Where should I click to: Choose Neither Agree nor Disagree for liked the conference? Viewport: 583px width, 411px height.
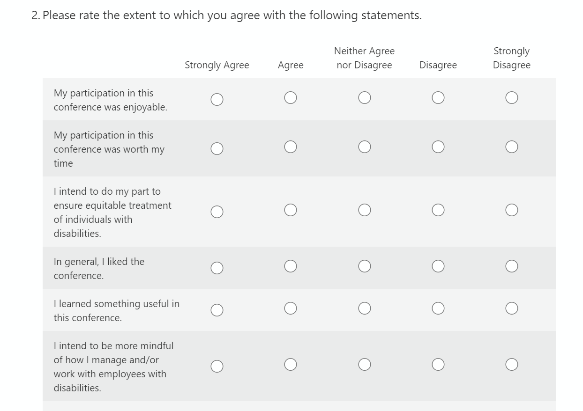point(365,266)
